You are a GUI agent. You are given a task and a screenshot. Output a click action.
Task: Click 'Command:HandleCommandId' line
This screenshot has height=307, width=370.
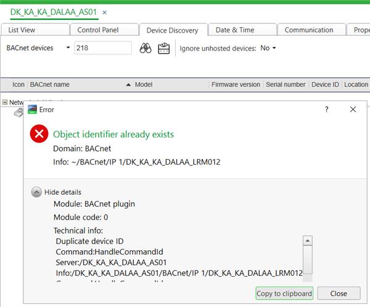coord(109,252)
